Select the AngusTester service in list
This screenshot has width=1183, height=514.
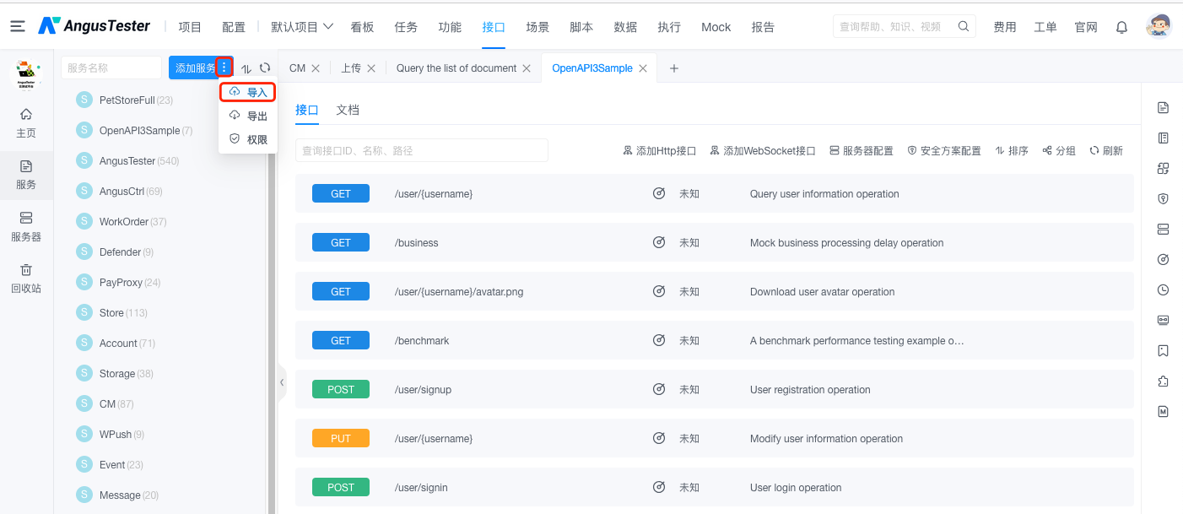(x=127, y=160)
